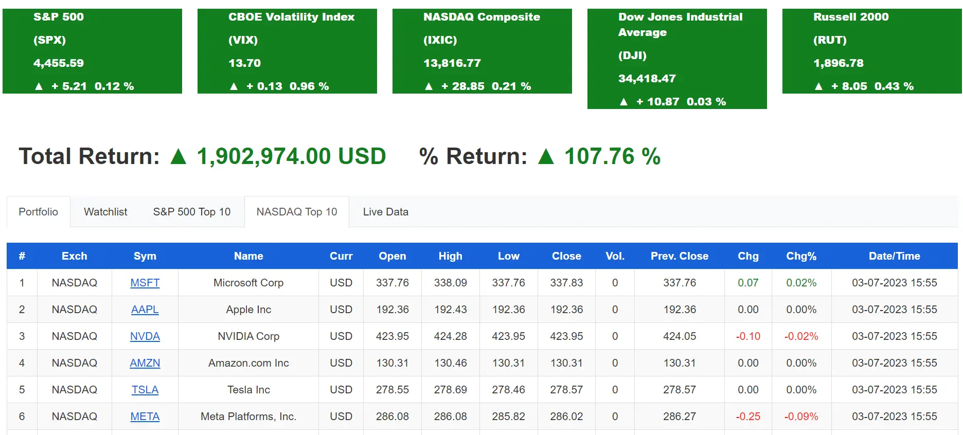Select the Meta Platforms, Inc. name cell

pos(248,416)
